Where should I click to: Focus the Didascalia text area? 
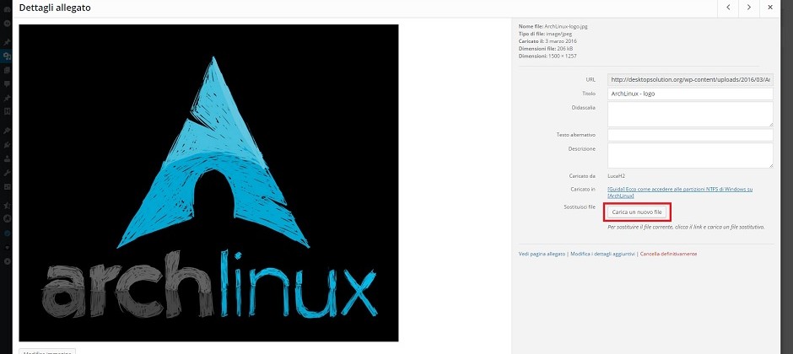pos(690,114)
